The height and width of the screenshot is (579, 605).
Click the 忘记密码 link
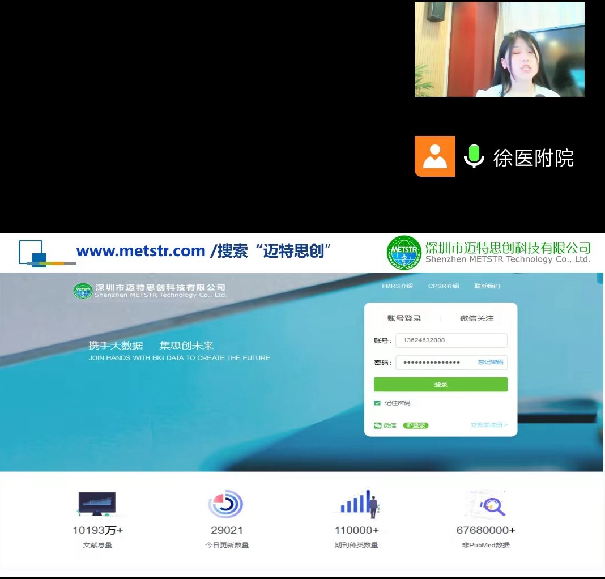(x=490, y=363)
